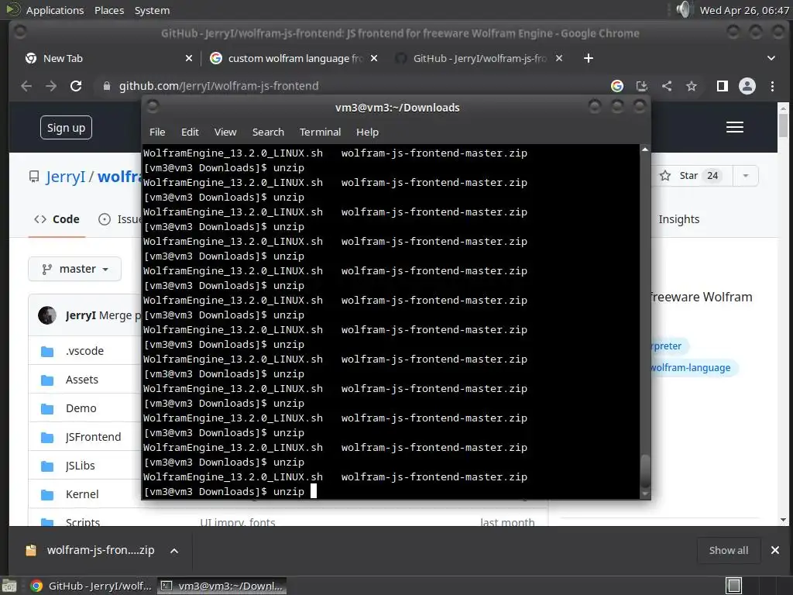Close the custom wolfram language search tab

374,58
